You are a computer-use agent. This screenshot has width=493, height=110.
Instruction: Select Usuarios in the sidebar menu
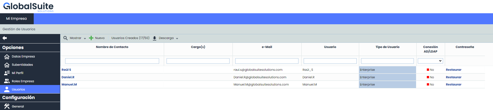point(18,89)
